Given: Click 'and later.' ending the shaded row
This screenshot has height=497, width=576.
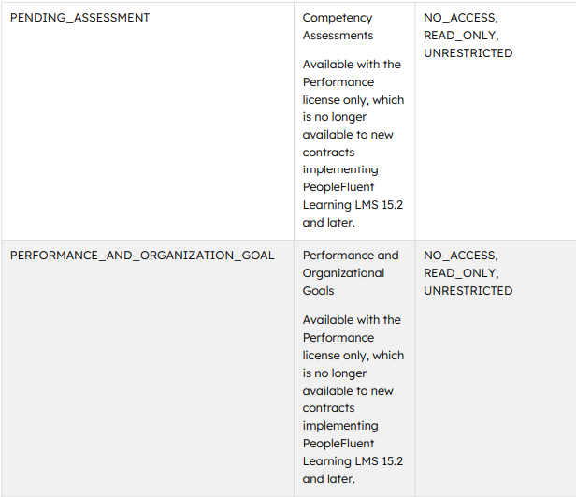Looking at the screenshot, I should (329, 479).
